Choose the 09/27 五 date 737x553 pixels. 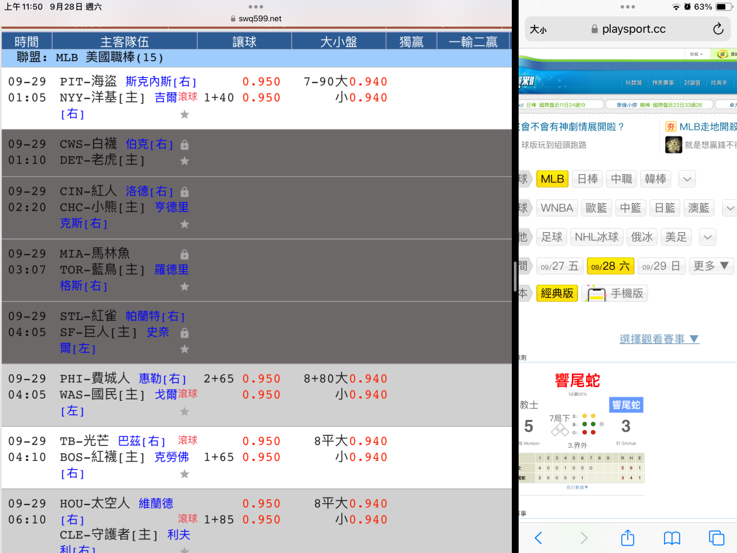(560, 266)
